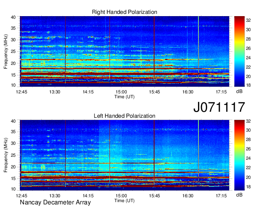
Task: Click the 35 MHz tick on the upper plot
Action: tap(13, 28)
